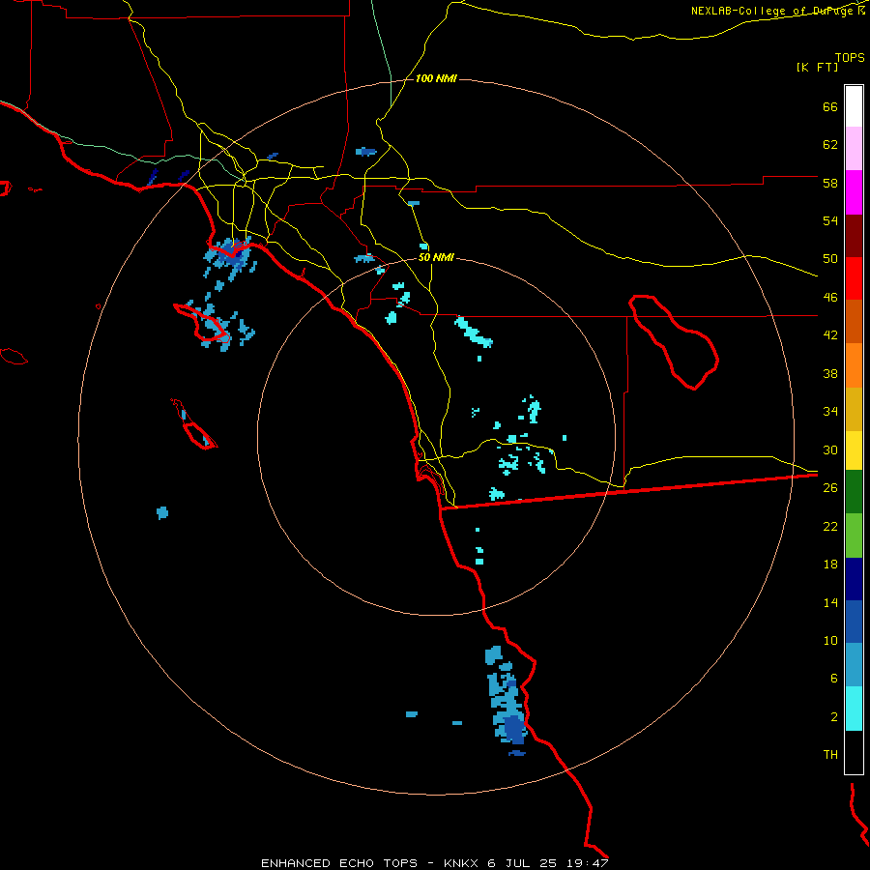Screen dimensions: 870x870
Task: Click the 100 NMI range ring label
Action: tap(436, 79)
